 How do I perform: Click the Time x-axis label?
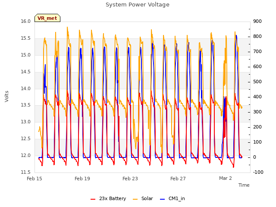tap(244, 185)
